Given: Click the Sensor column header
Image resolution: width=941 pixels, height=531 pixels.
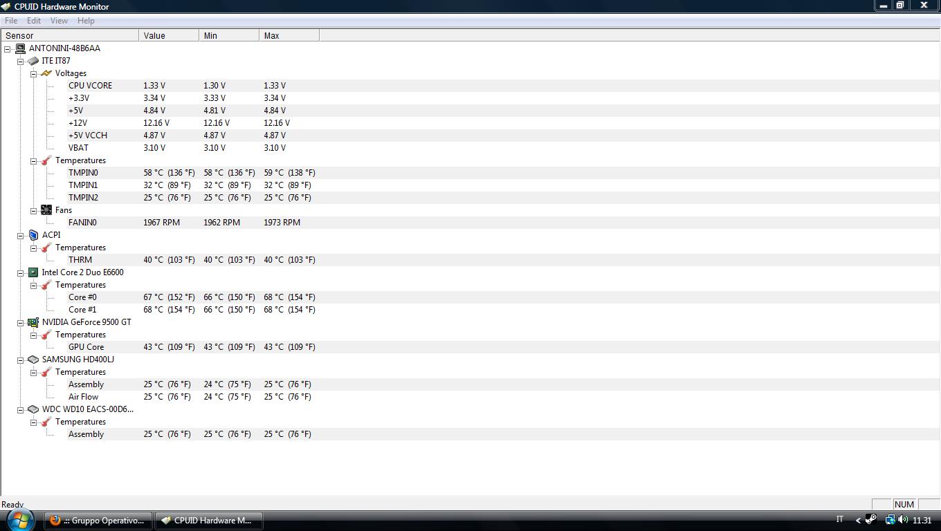Looking at the screenshot, I should [x=69, y=35].
